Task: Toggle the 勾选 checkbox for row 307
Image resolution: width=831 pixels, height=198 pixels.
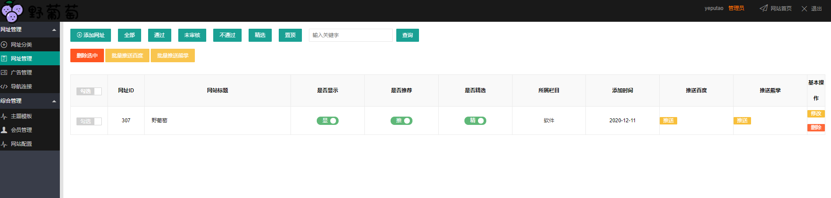Action: tap(89, 121)
